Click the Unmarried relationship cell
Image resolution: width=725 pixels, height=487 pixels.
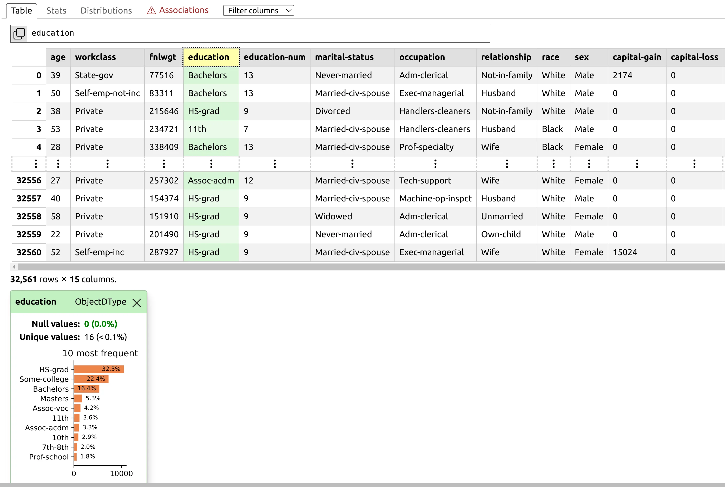[x=507, y=216]
